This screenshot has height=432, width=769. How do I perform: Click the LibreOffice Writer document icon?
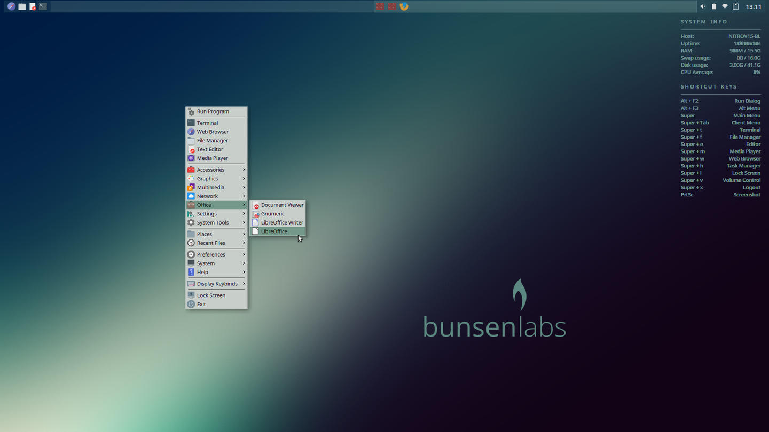(x=255, y=222)
